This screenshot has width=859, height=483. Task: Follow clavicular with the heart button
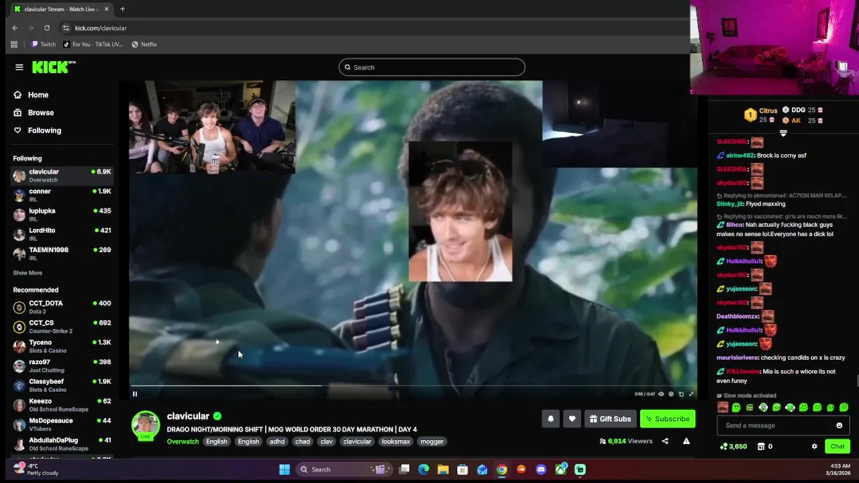click(x=572, y=419)
